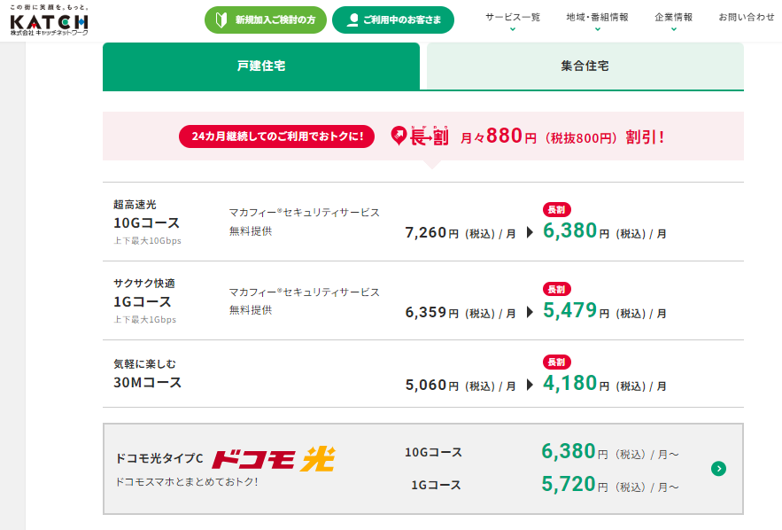This screenshot has width=782, height=530.
Task: Click 上下最大1Gbps speed note
Action: (144, 320)
